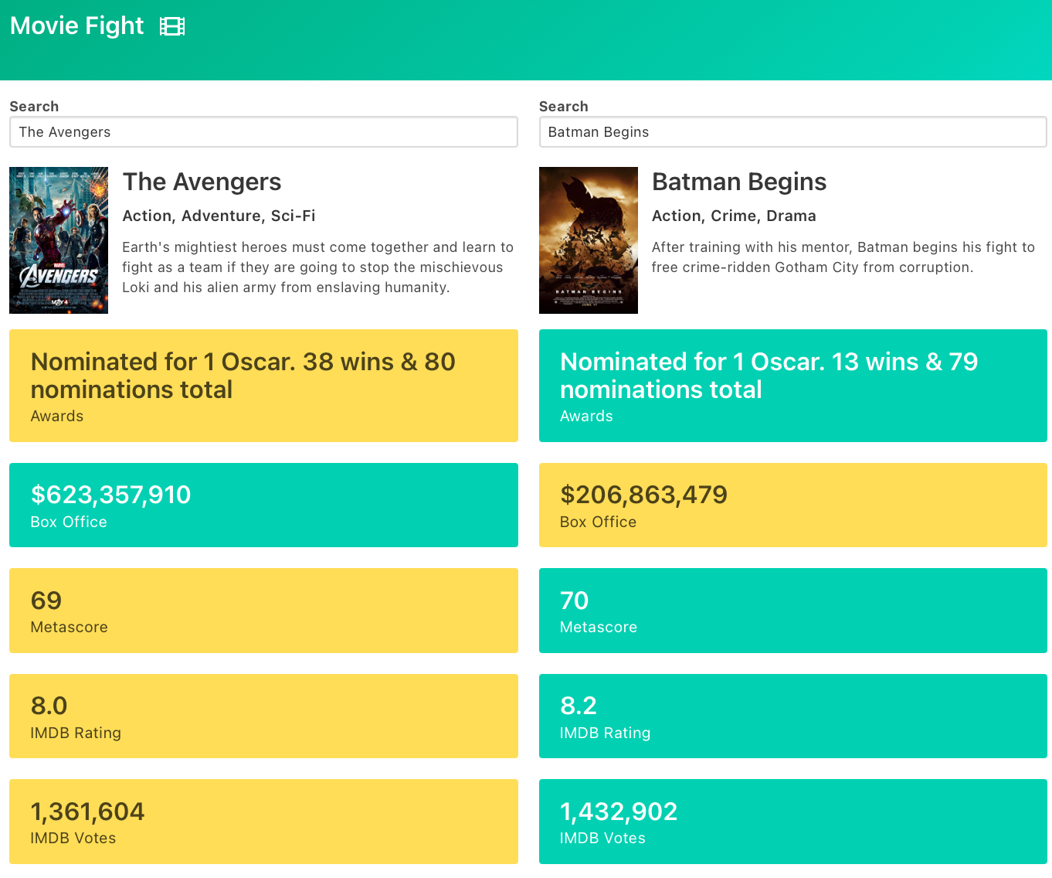Image resolution: width=1052 pixels, height=878 pixels.
Task: Click the film strip icon in header
Action: [x=172, y=26]
